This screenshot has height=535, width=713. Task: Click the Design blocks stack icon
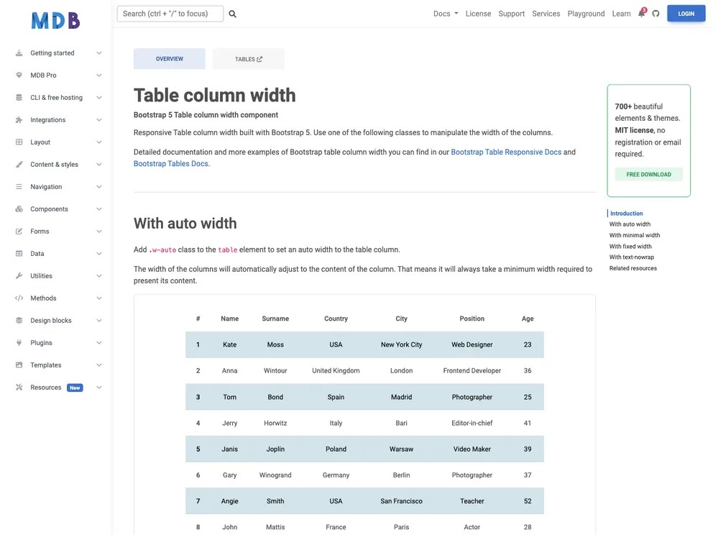click(x=17, y=320)
